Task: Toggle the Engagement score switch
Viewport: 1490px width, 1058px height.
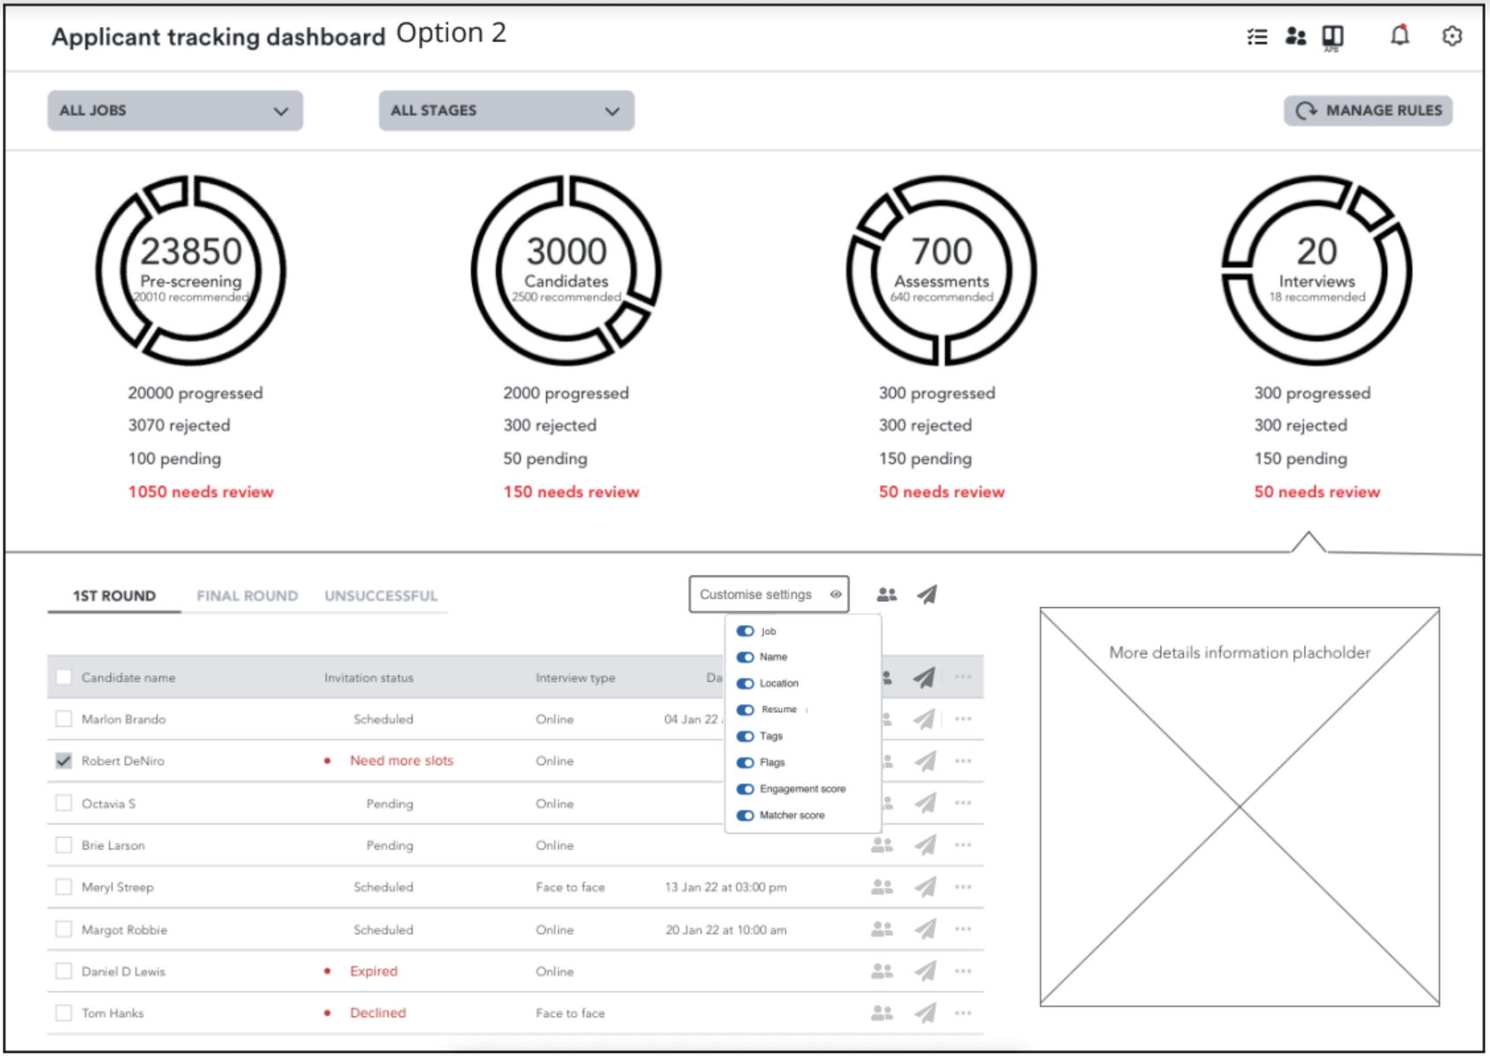Action: (745, 789)
